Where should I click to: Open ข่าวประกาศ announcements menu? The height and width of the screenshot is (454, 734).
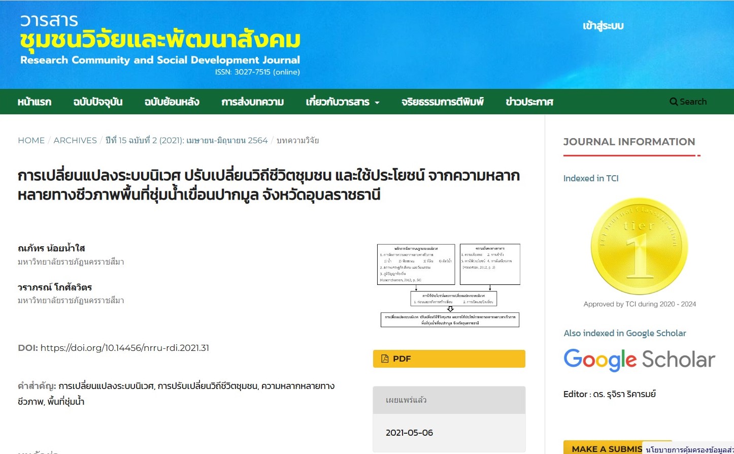529,102
